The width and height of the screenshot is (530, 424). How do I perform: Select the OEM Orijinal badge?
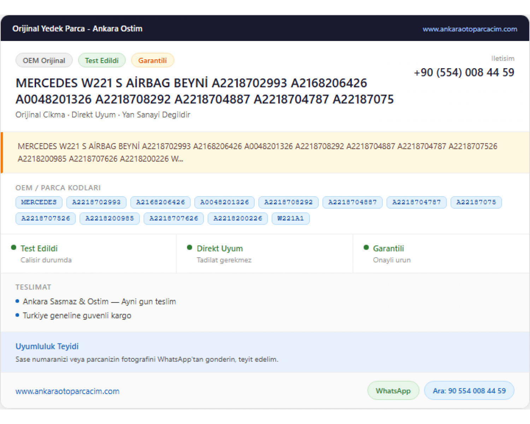[x=44, y=60]
